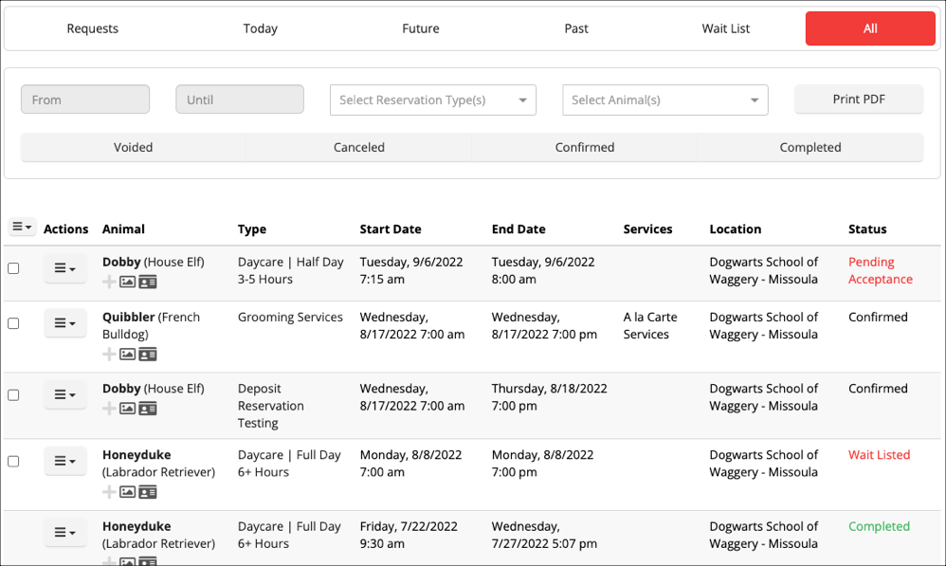This screenshot has height=566, width=946.
Task: Open the Select Reservation Type(s) dropdown
Action: (432, 100)
